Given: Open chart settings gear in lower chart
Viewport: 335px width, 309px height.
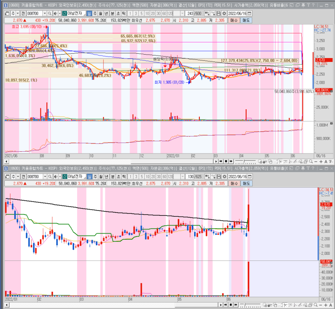Looking at the screenshot, I should (x=224, y=176).
